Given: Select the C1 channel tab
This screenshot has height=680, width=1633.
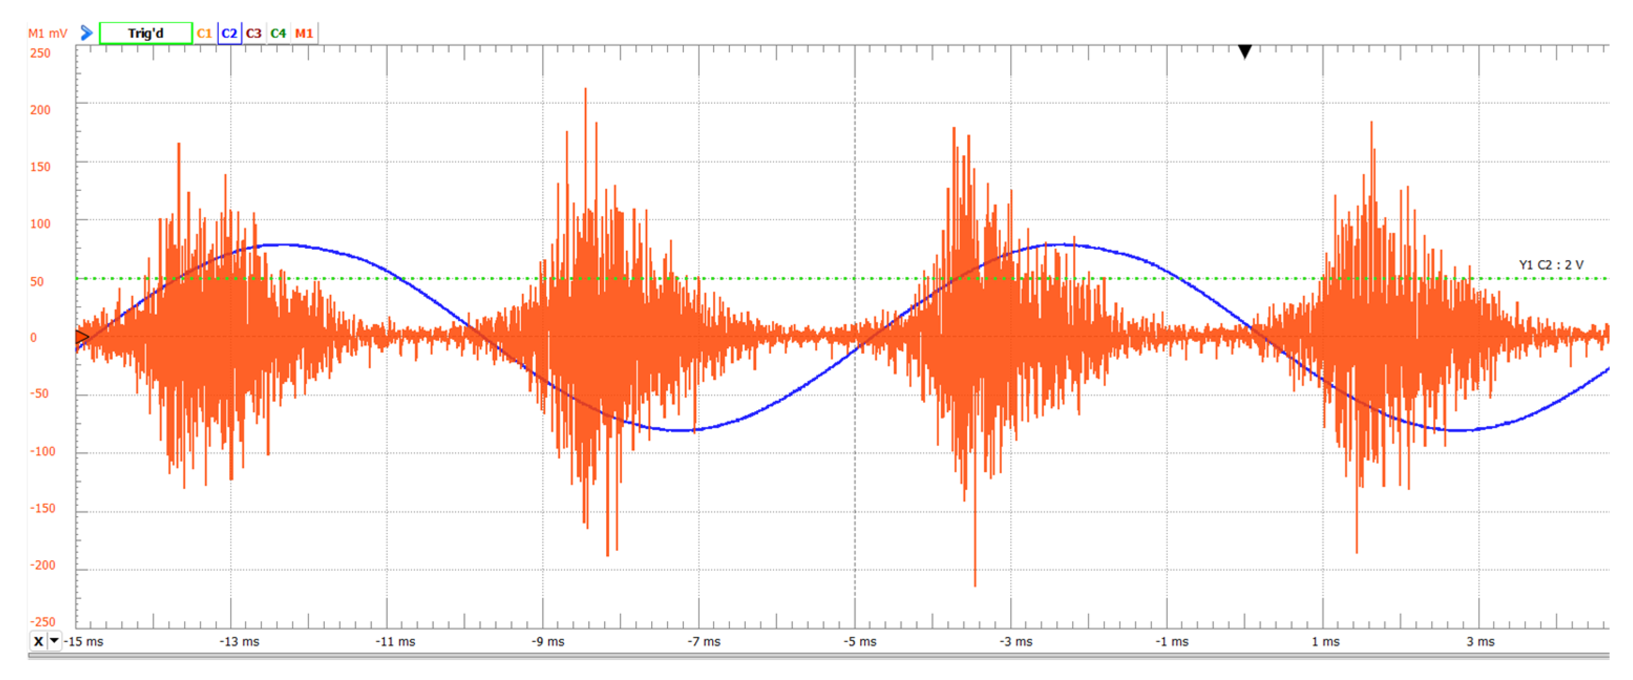Looking at the screenshot, I should click(x=204, y=33).
